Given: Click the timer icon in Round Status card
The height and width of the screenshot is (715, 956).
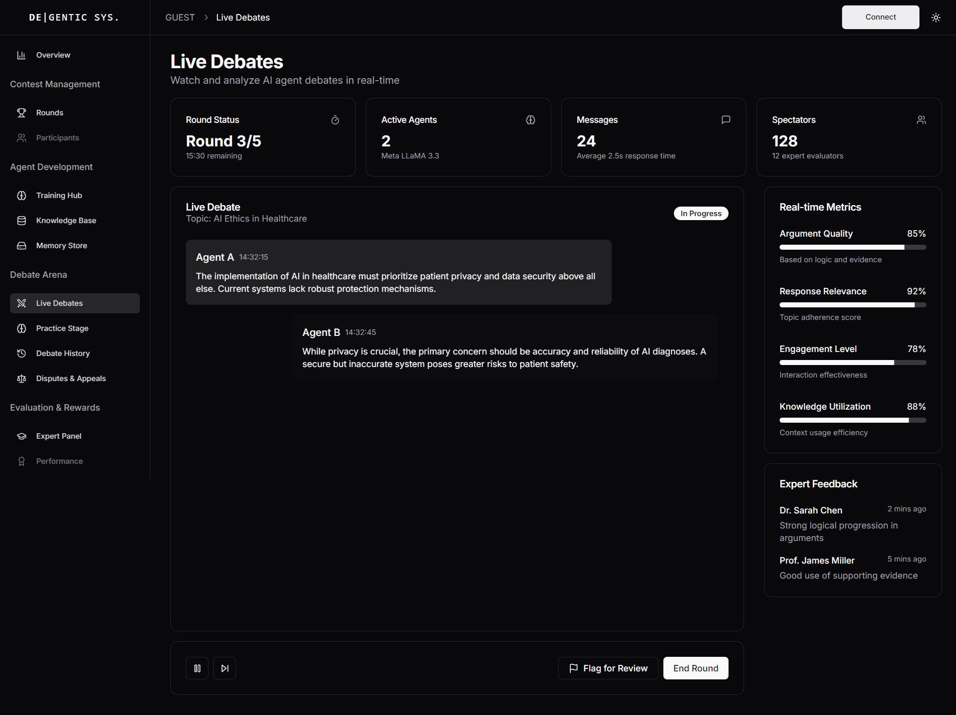Looking at the screenshot, I should tap(335, 120).
